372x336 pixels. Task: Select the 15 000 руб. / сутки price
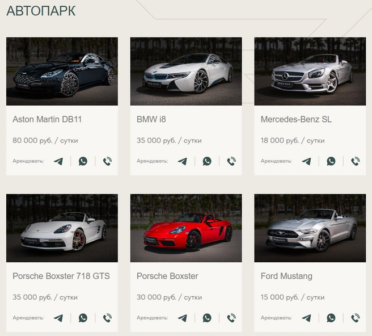(293, 297)
